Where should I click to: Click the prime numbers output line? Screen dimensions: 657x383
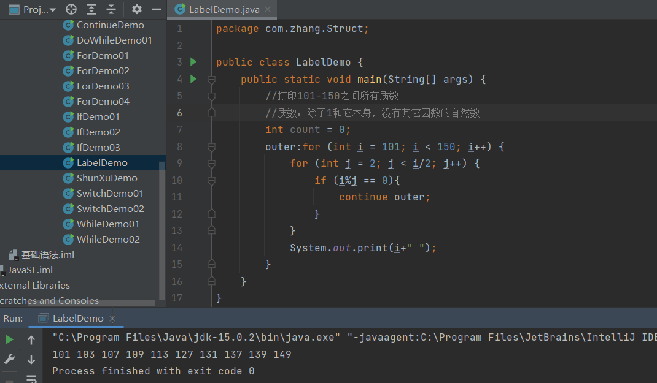click(172, 354)
